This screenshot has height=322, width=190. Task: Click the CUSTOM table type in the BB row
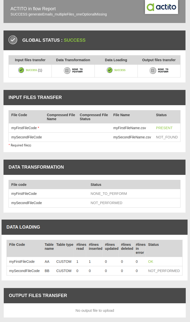(x=64, y=271)
